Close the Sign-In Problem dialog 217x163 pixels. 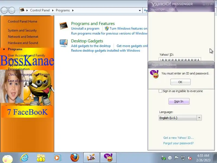pos(211,65)
